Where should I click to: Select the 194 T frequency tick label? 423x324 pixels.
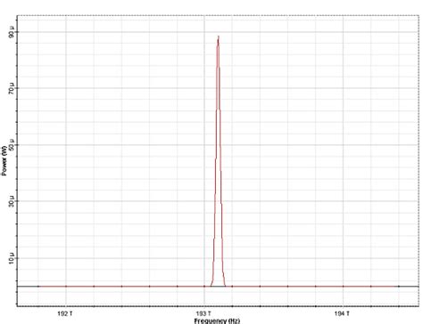coord(342,313)
